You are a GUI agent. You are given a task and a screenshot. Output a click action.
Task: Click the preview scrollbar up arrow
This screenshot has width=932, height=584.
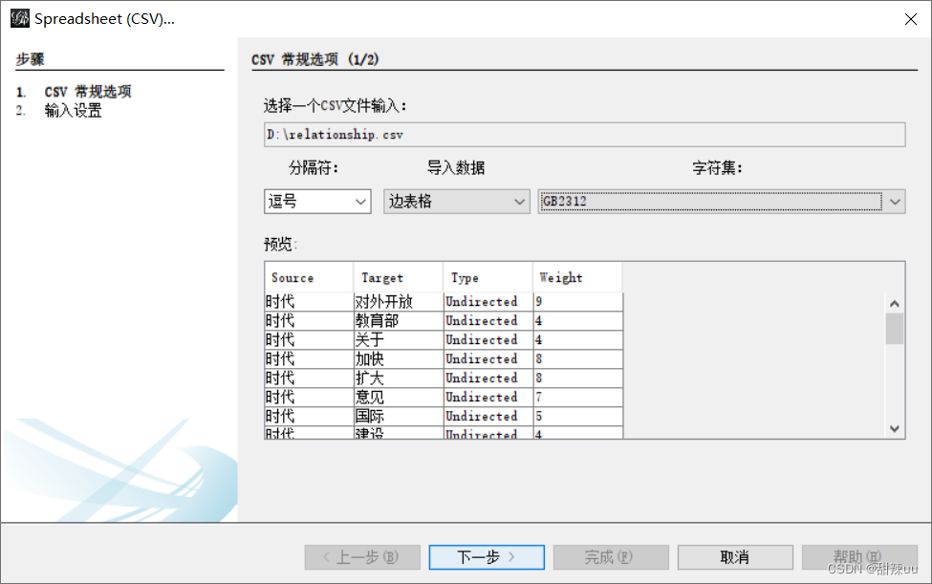pyautogui.click(x=895, y=304)
